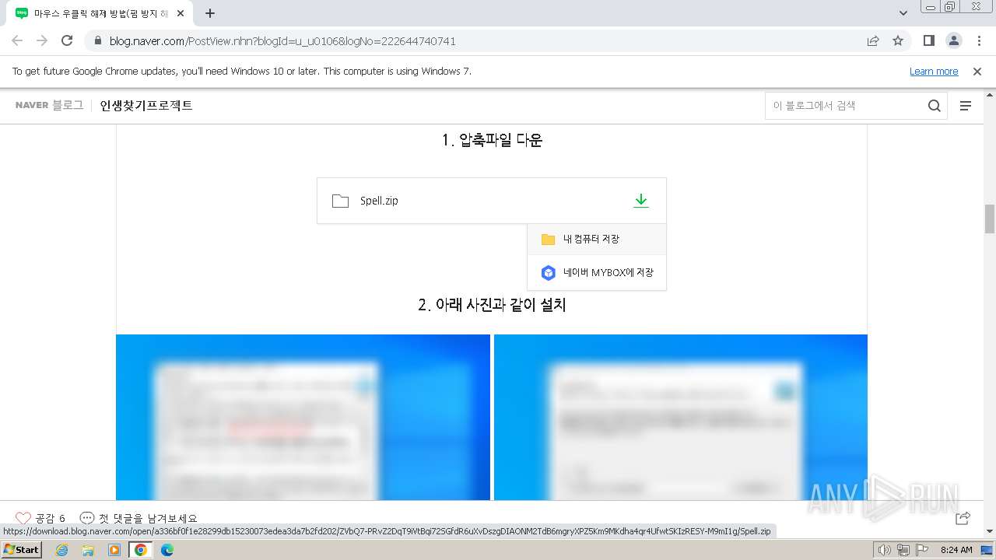This screenshot has height=560, width=996.
Task: Click the share page icon in address bar
Action: tap(873, 40)
